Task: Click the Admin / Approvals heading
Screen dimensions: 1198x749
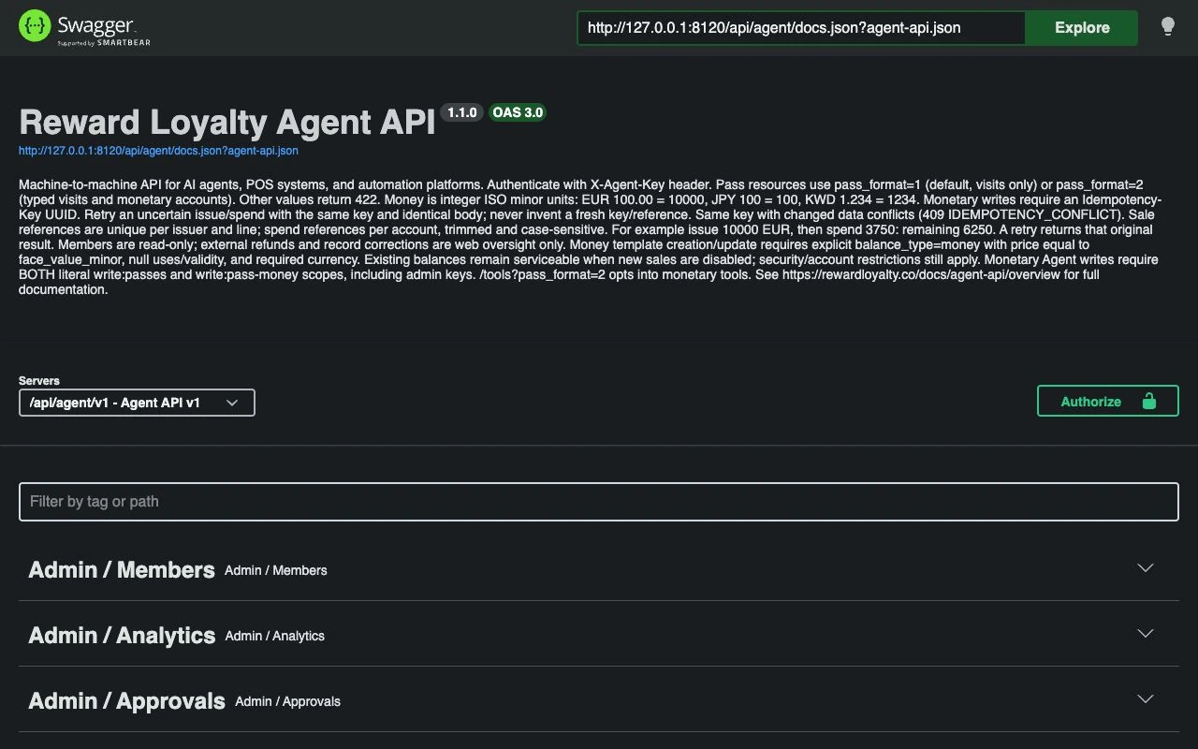Action: tap(126, 701)
